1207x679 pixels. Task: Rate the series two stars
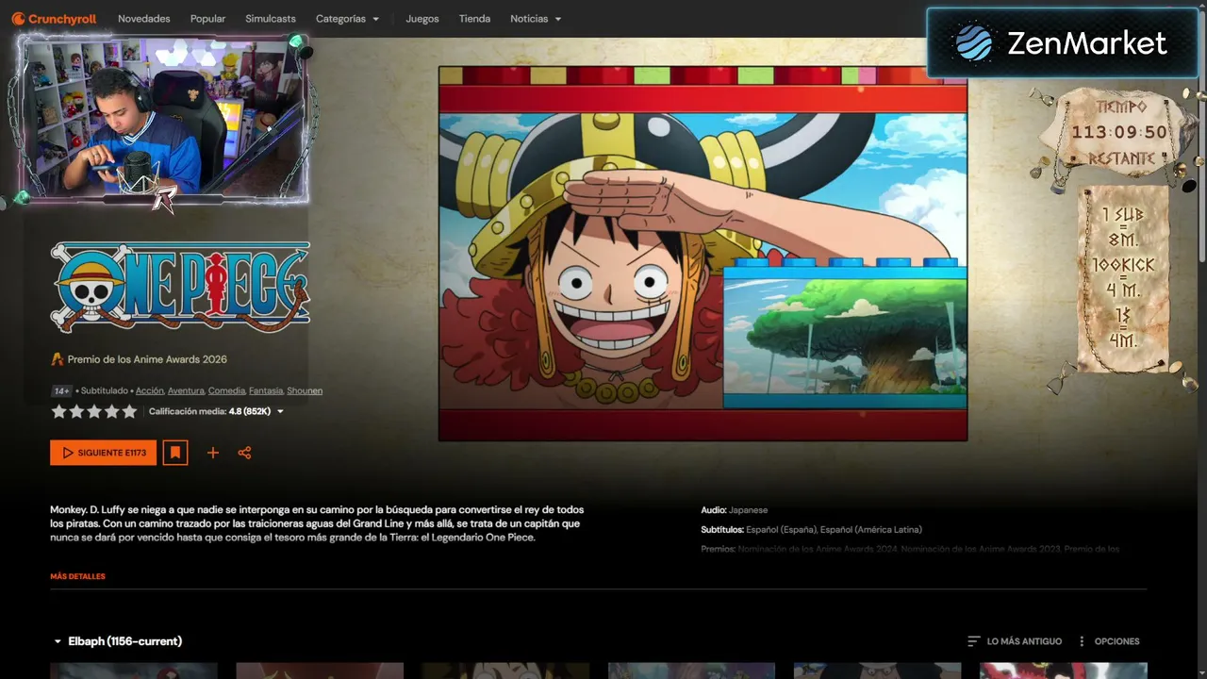click(x=76, y=411)
